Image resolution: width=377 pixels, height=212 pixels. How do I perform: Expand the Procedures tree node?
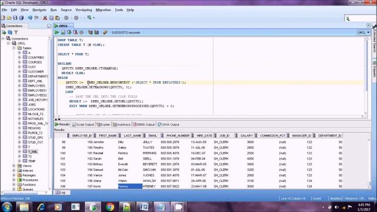click(14, 180)
